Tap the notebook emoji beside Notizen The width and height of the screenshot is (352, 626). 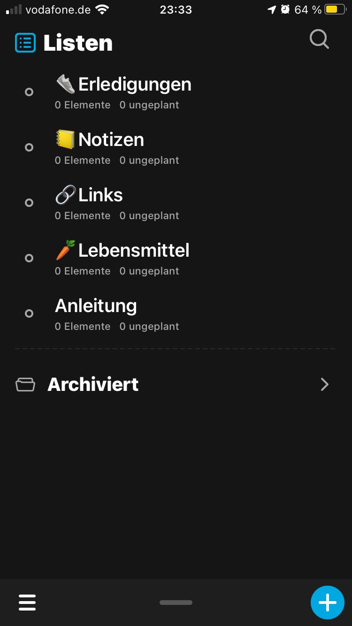point(66,139)
